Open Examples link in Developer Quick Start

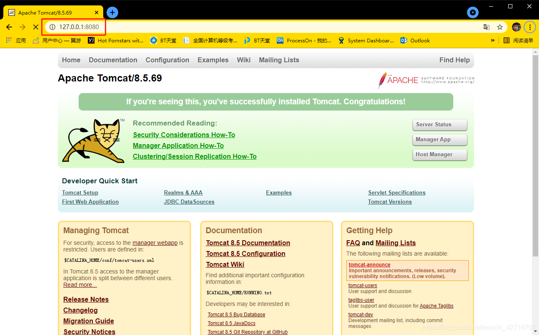click(x=279, y=192)
